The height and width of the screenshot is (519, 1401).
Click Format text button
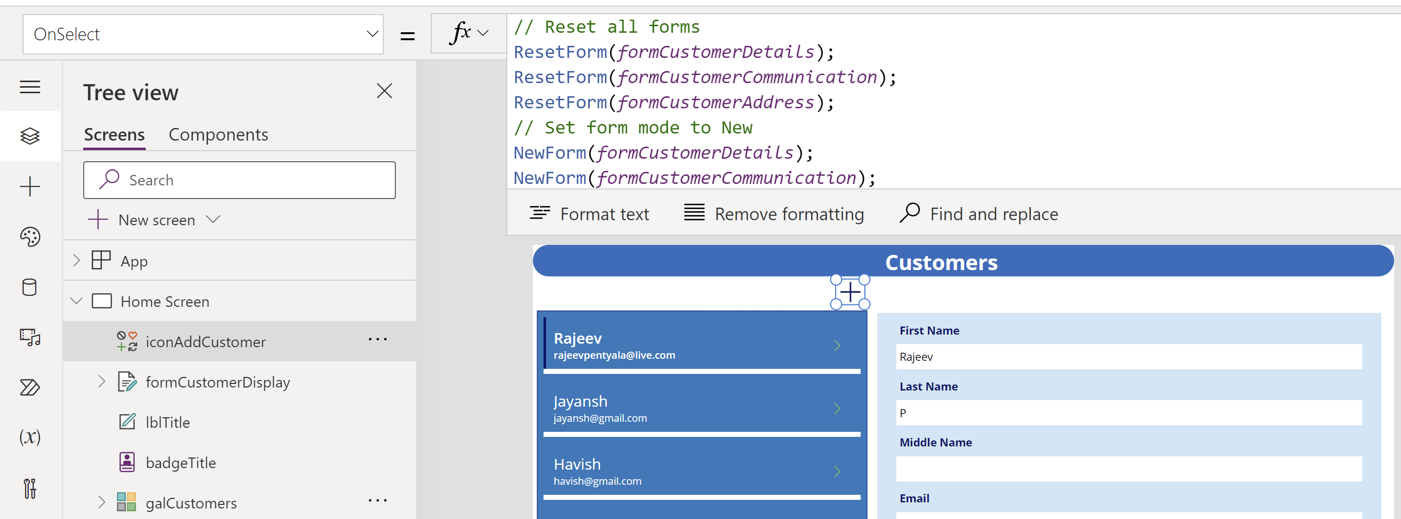590,214
